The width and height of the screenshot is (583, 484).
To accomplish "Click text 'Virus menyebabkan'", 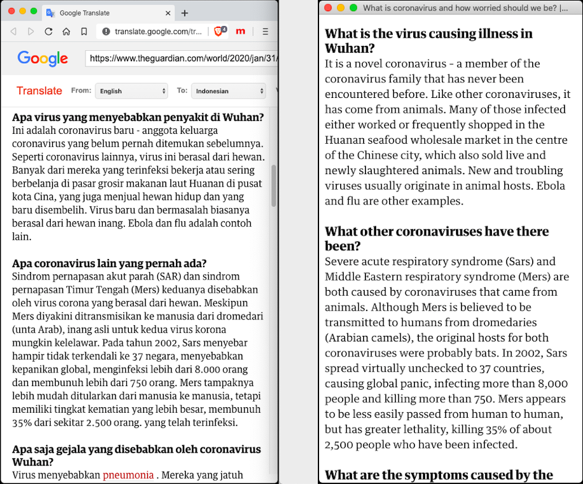I will pos(56,475).
